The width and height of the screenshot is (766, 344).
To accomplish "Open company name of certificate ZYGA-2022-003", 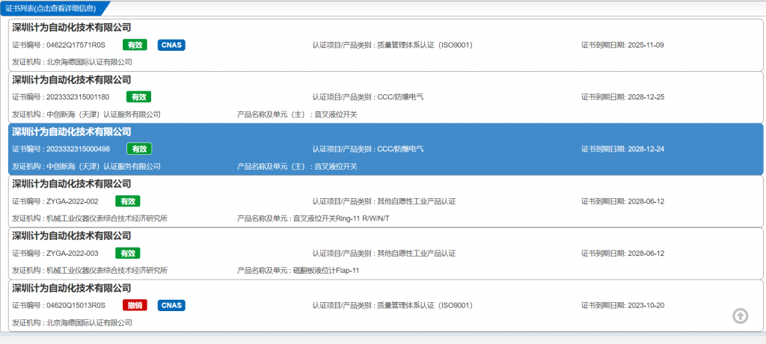I will pos(71,236).
